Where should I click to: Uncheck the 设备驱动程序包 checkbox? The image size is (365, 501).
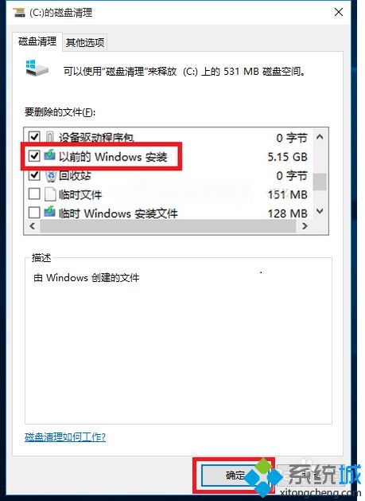(34, 137)
